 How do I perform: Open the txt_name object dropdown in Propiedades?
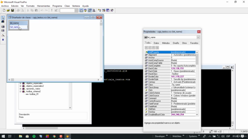[x=198, y=37]
